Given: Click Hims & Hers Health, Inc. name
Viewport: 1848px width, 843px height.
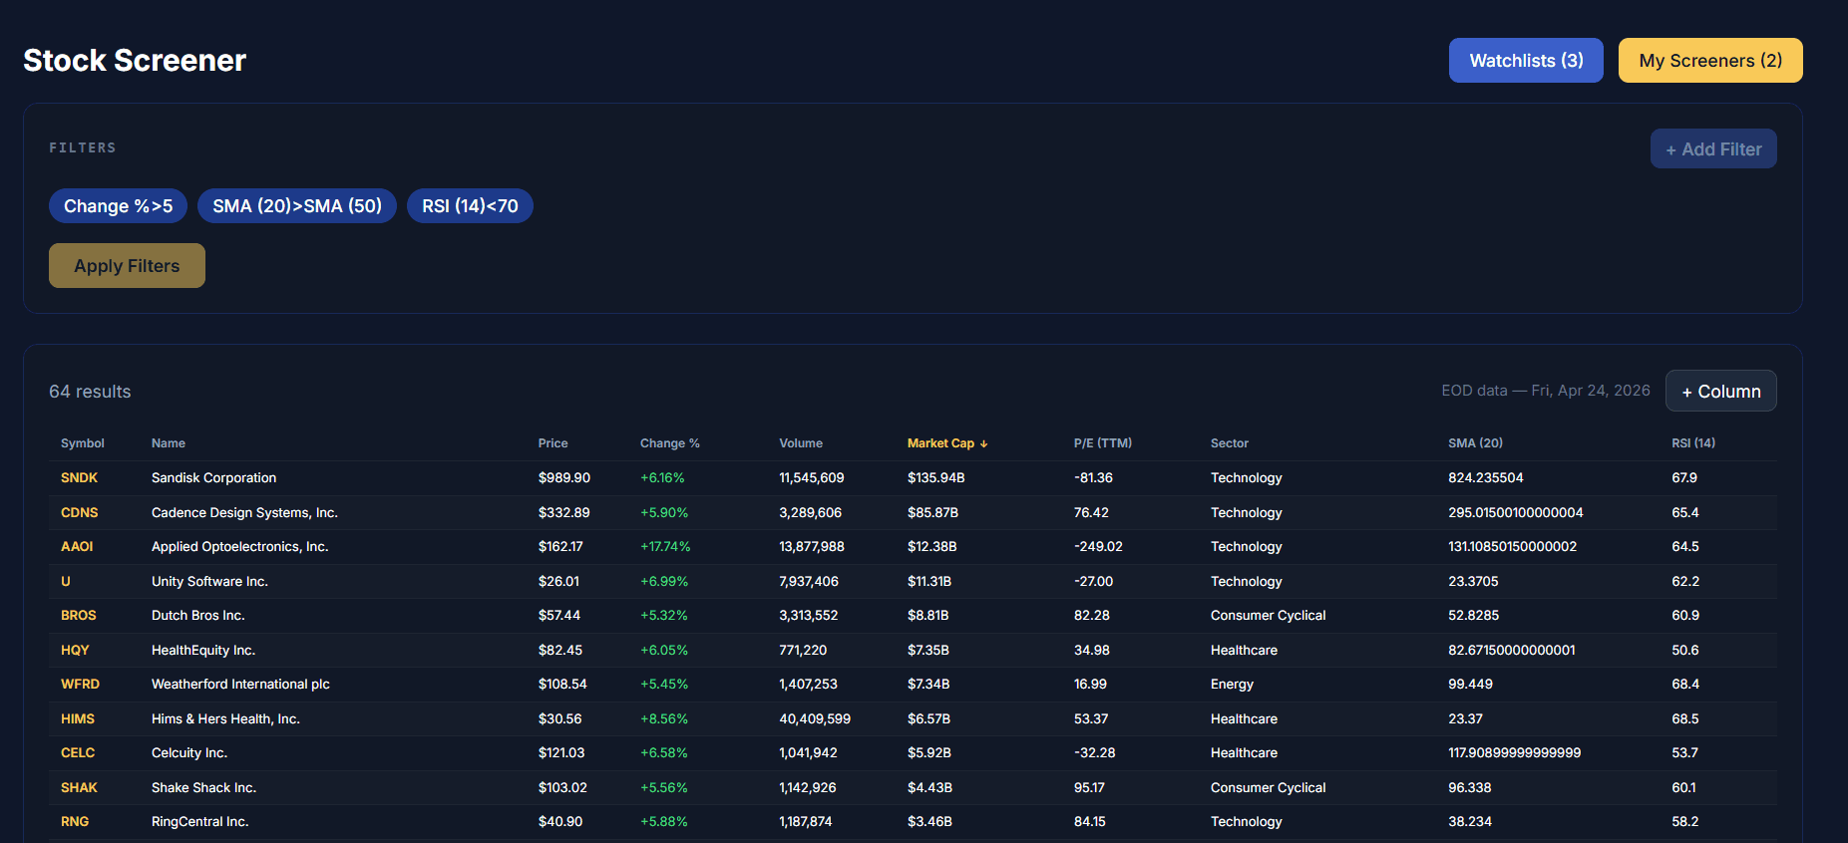Looking at the screenshot, I should point(225,719).
